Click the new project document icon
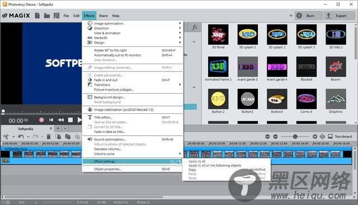The image size is (358, 205). click(x=37, y=16)
